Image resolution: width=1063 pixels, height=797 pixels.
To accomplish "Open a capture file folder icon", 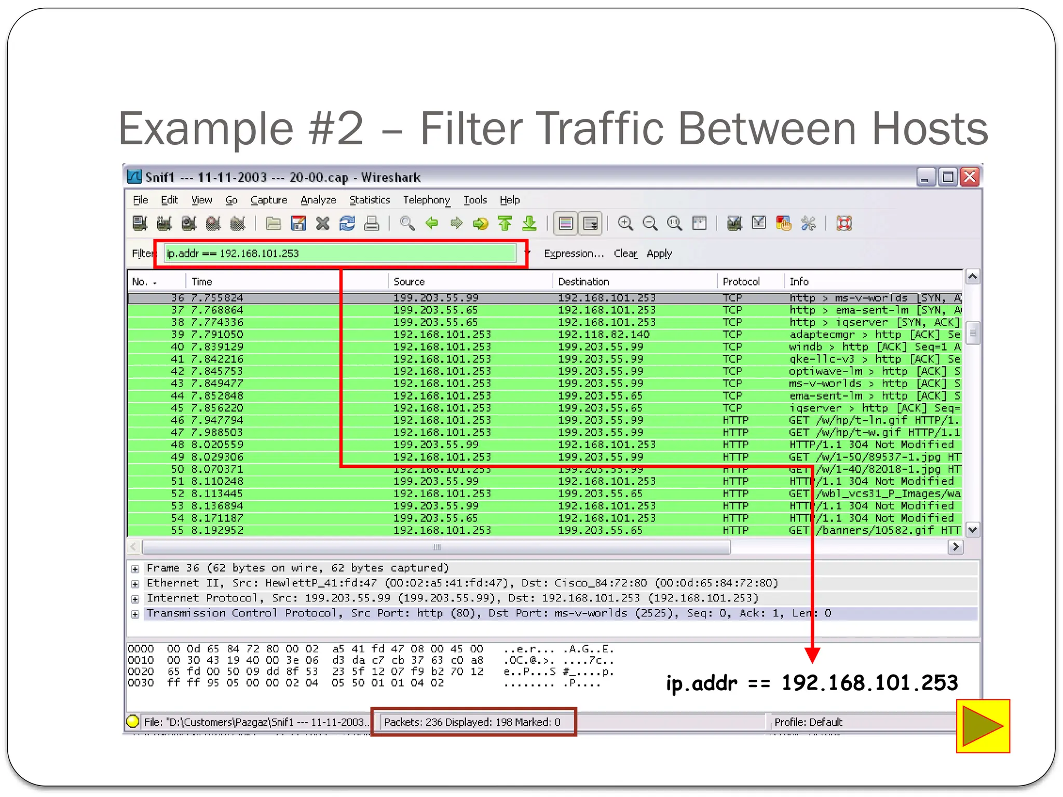I will point(274,224).
